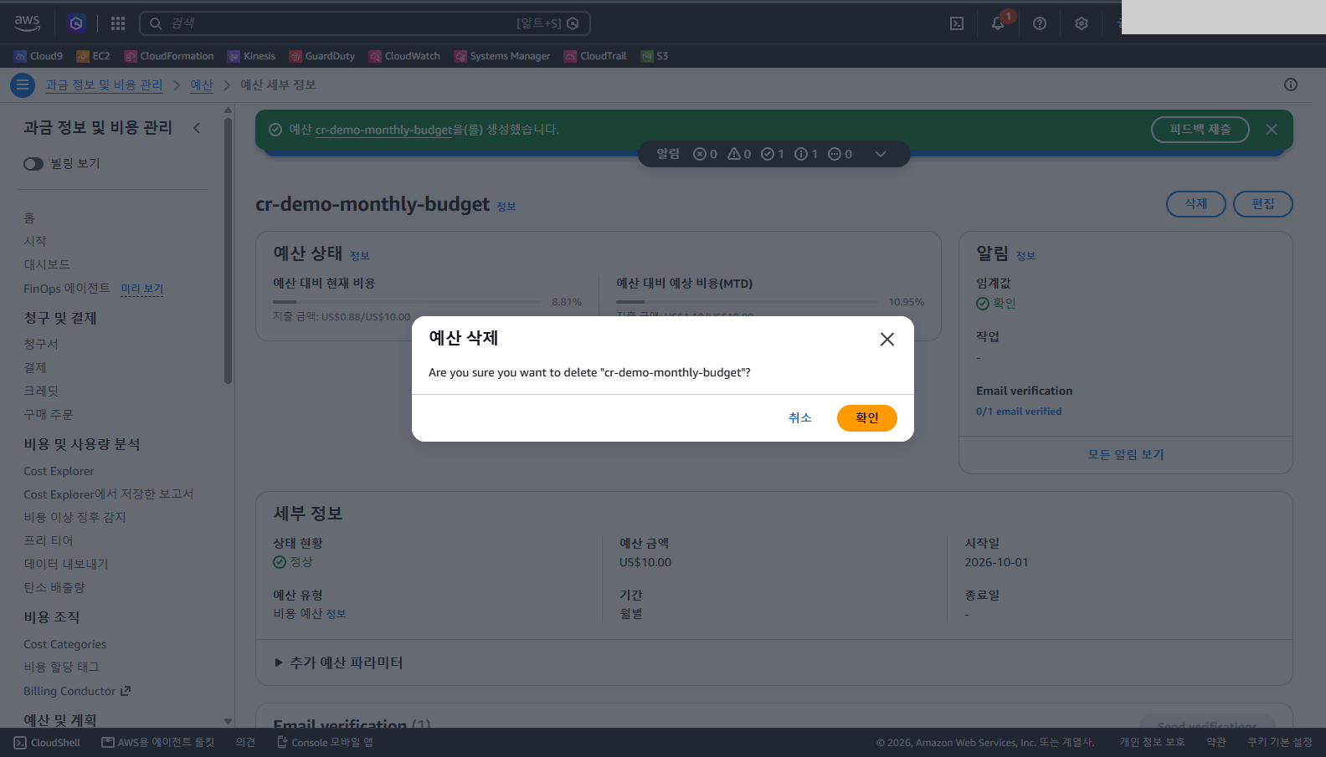Expand the 알림 status bar chevron
Screen dimensions: 1326x757
point(881,154)
